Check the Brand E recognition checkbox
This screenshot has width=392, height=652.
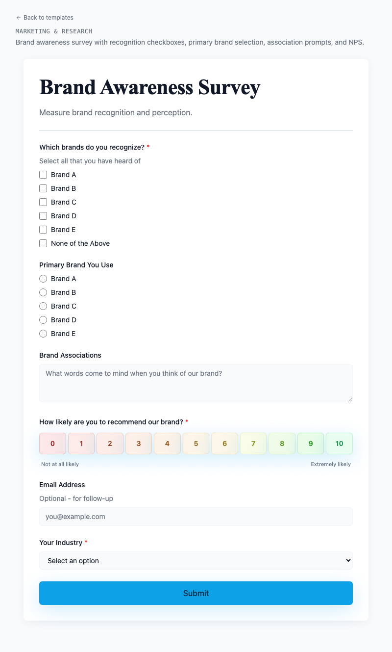(43, 230)
